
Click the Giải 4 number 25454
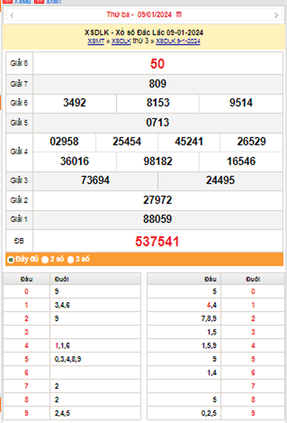[x=127, y=142]
